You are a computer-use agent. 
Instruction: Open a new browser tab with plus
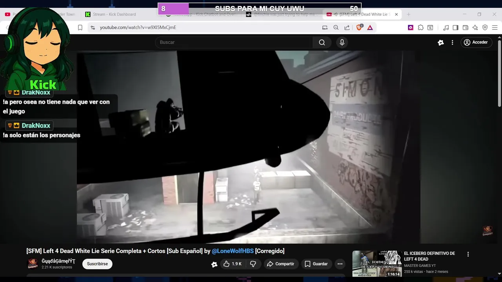pos(408,14)
